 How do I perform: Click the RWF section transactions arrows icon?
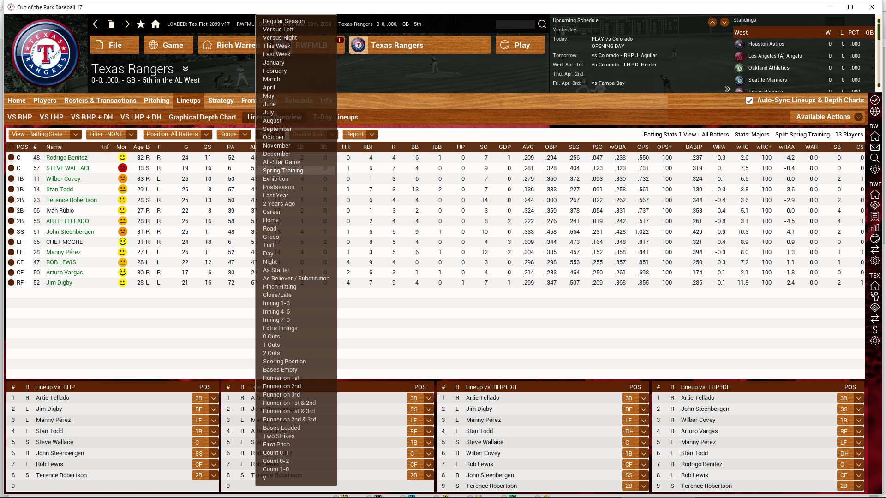874,249
